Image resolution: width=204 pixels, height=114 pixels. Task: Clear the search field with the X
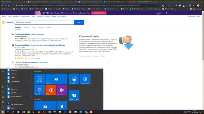pos(73,22)
